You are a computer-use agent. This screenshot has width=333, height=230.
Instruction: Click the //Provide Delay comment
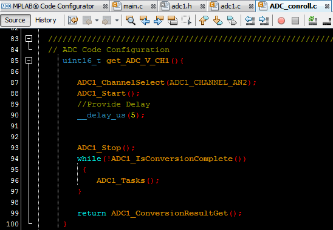coord(114,104)
